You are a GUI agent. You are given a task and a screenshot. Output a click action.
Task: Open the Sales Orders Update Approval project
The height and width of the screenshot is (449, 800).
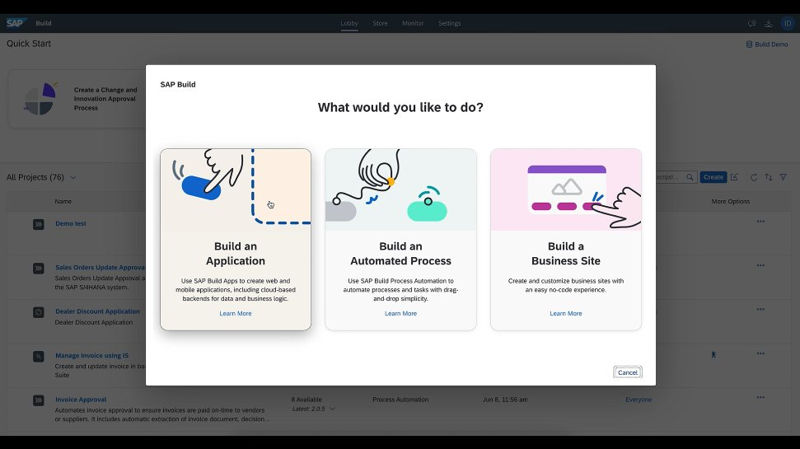point(100,268)
